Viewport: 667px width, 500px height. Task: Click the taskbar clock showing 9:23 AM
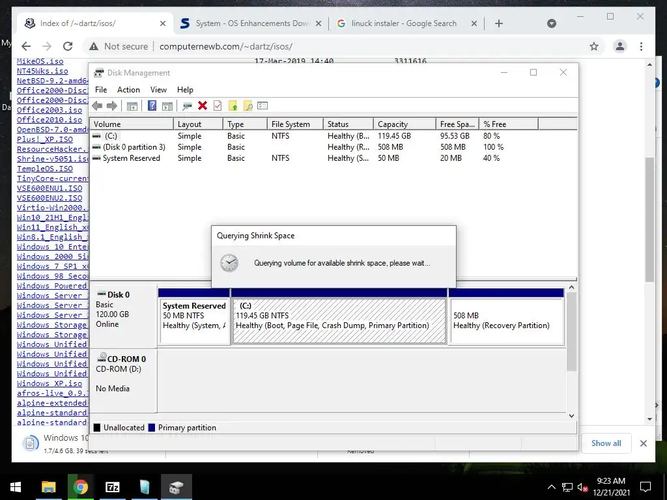611,487
